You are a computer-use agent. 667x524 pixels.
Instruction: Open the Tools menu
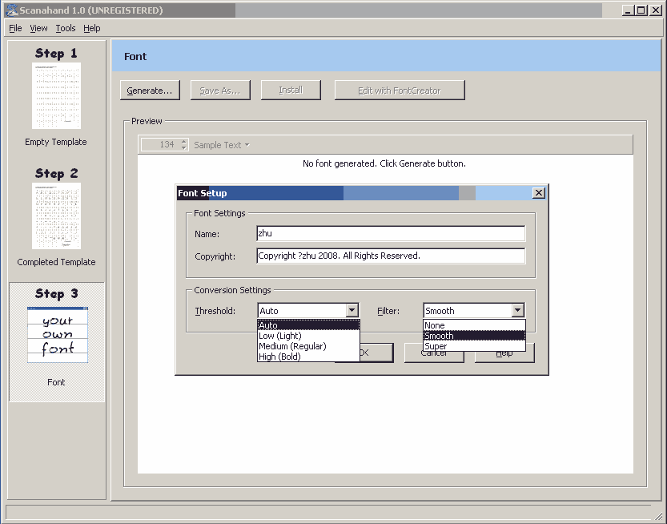pyautogui.click(x=66, y=28)
